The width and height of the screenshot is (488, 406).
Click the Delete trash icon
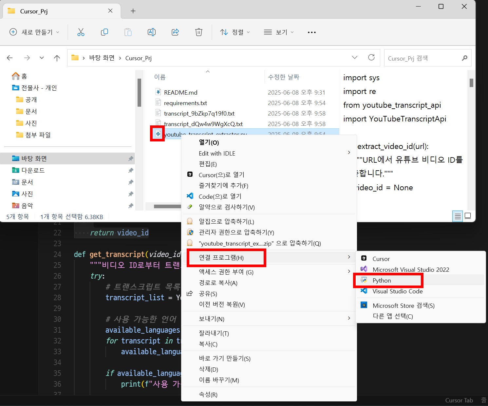[199, 32]
